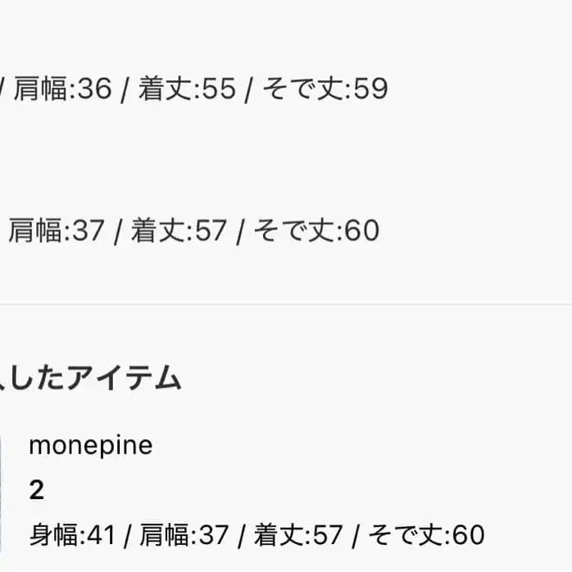The width and height of the screenshot is (572, 572).
Task: Click the slash between 着丈:55 and そで丈:59
Action: click(249, 89)
